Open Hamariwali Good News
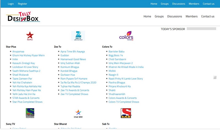 (73, 59)
